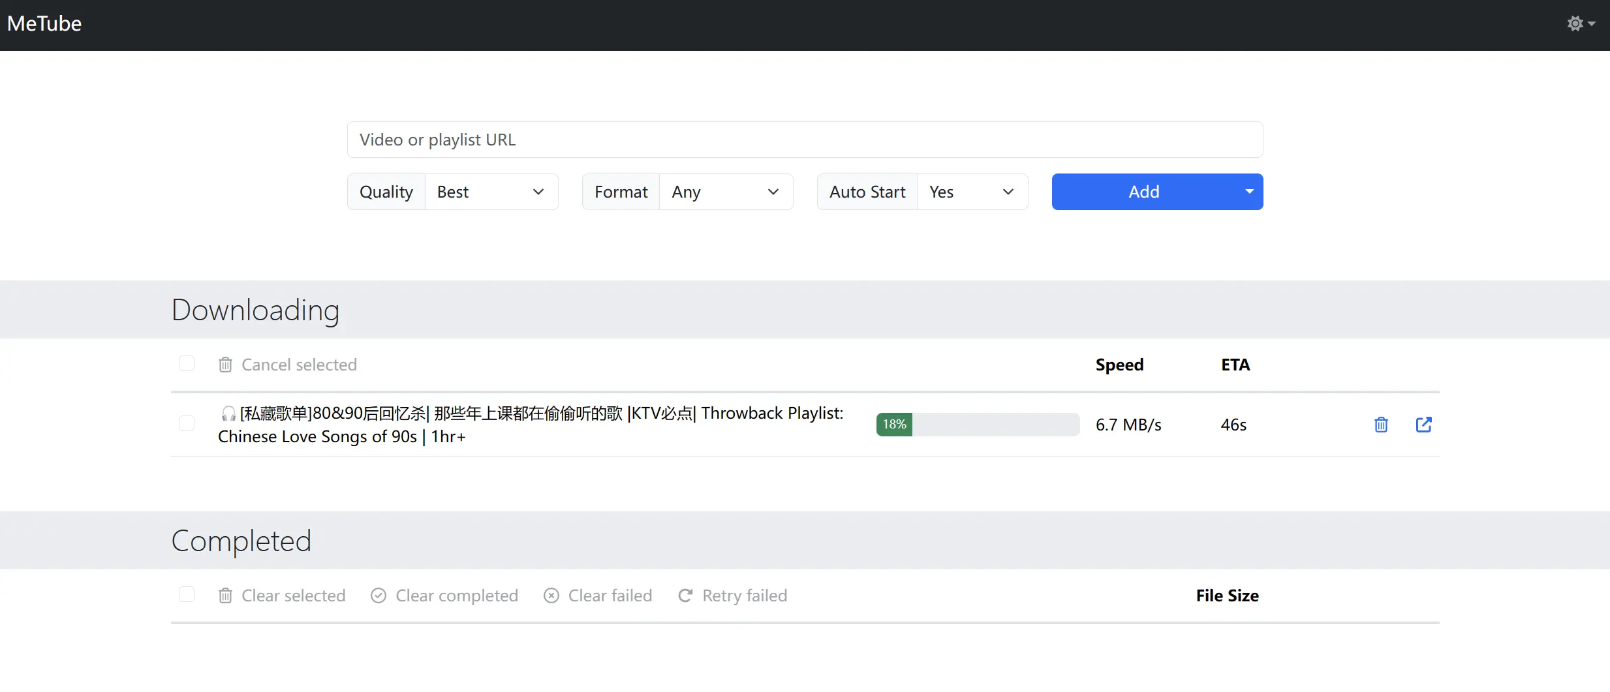Click the Completed section heading
Viewport: 1610px width, 692px height.
(241, 541)
